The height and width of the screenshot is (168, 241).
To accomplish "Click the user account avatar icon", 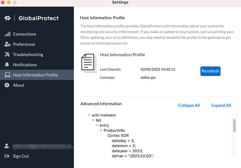I will pos(7,146).
